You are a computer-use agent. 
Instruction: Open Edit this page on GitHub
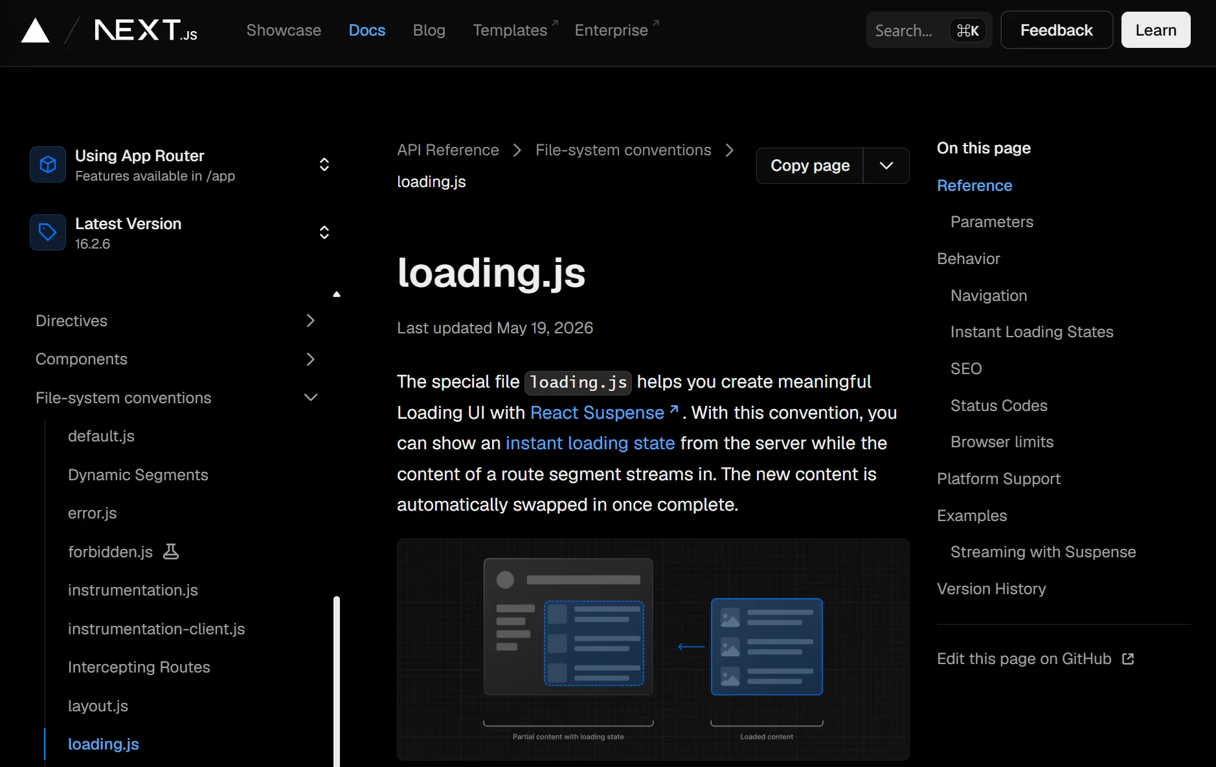pos(1035,659)
